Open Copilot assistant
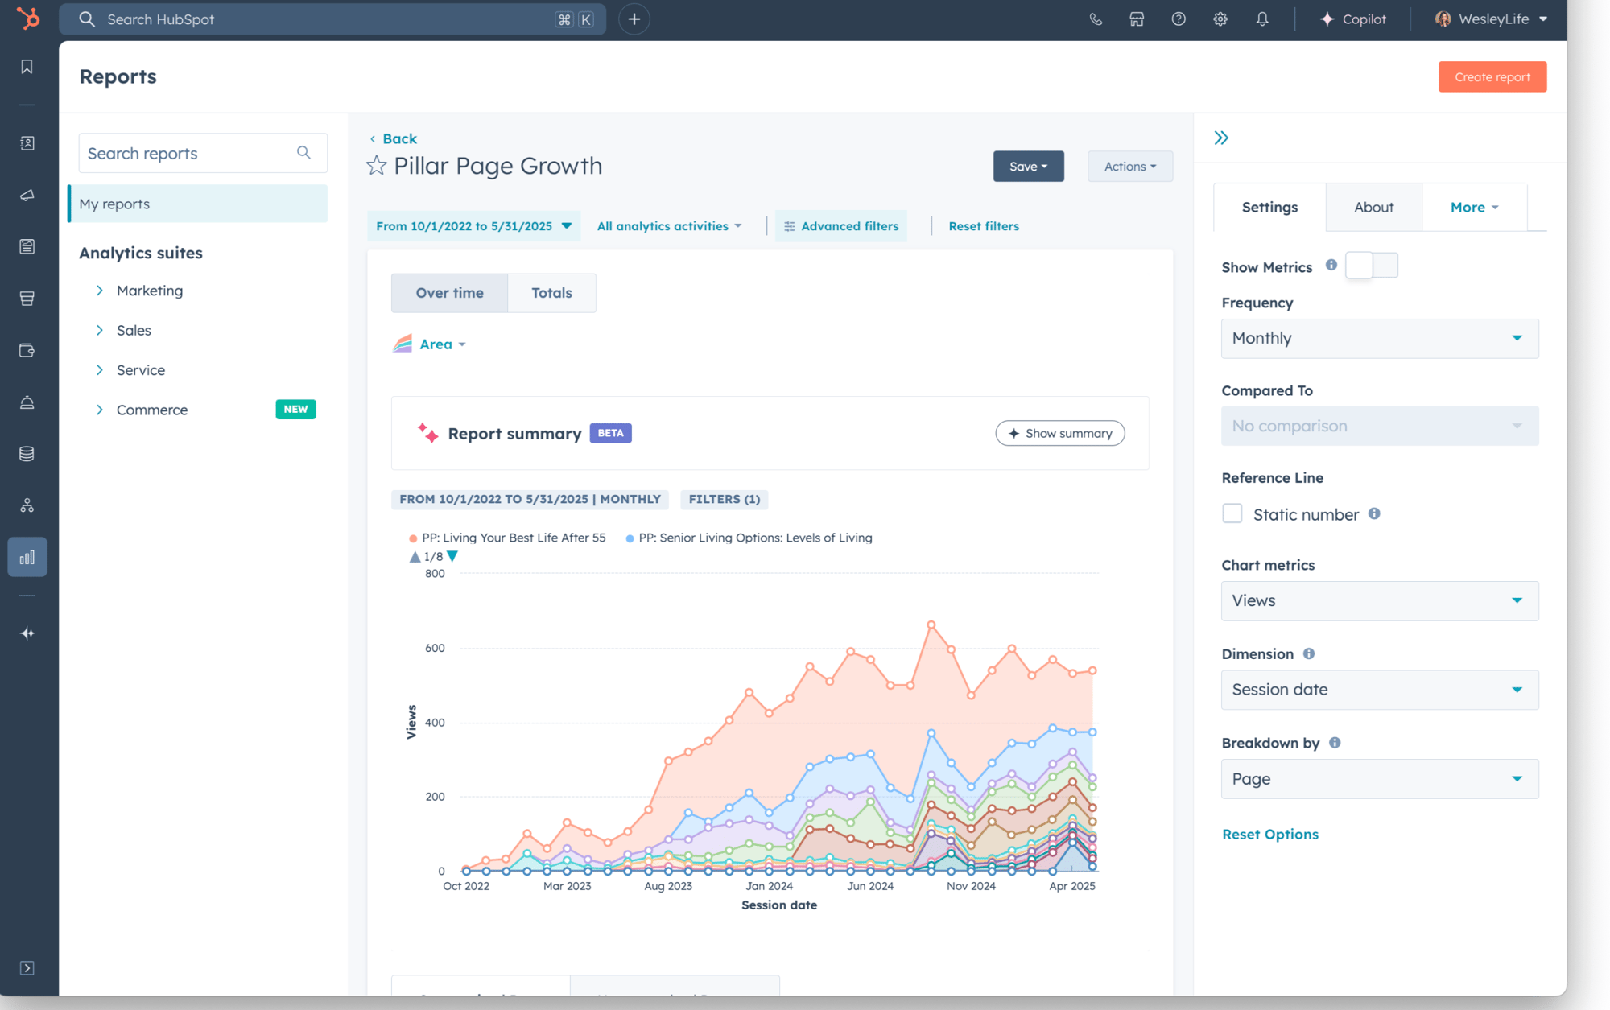 point(1353,19)
